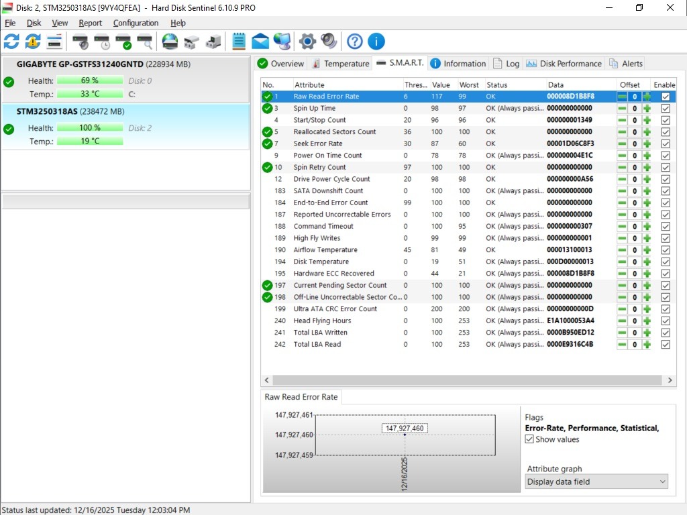Screen dimensions: 687x515
Task: Click the speaker sound icon in toolbar
Action: 329,42
